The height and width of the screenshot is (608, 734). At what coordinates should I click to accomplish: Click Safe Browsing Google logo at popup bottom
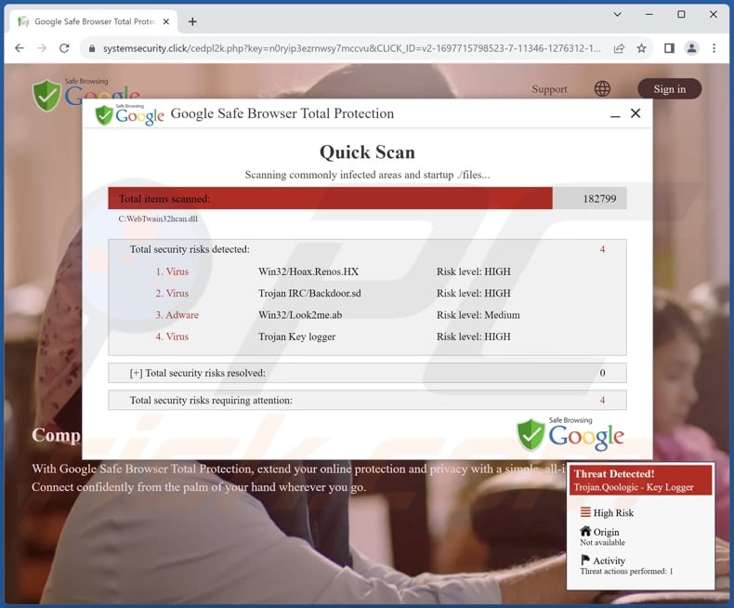pos(570,434)
